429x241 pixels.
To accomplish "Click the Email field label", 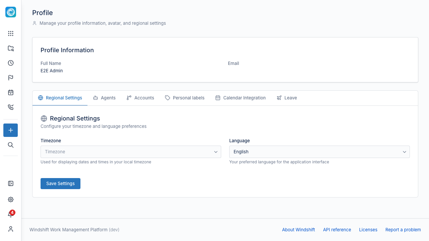I will point(234,63).
